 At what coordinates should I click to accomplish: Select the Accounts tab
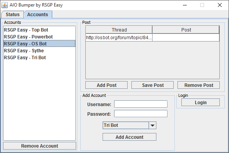pos(38,15)
